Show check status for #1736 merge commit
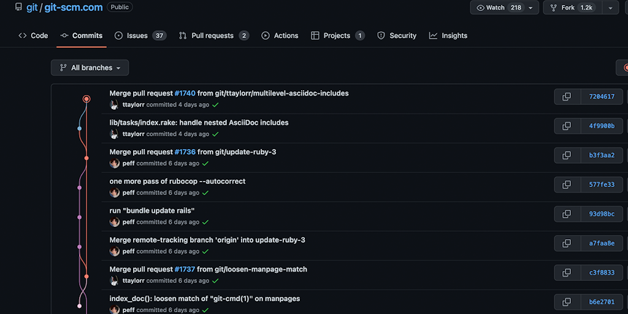The image size is (628, 314). click(x=205, y=163)
